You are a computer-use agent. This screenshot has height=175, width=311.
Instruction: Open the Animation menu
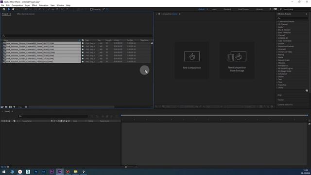(44, 5)
